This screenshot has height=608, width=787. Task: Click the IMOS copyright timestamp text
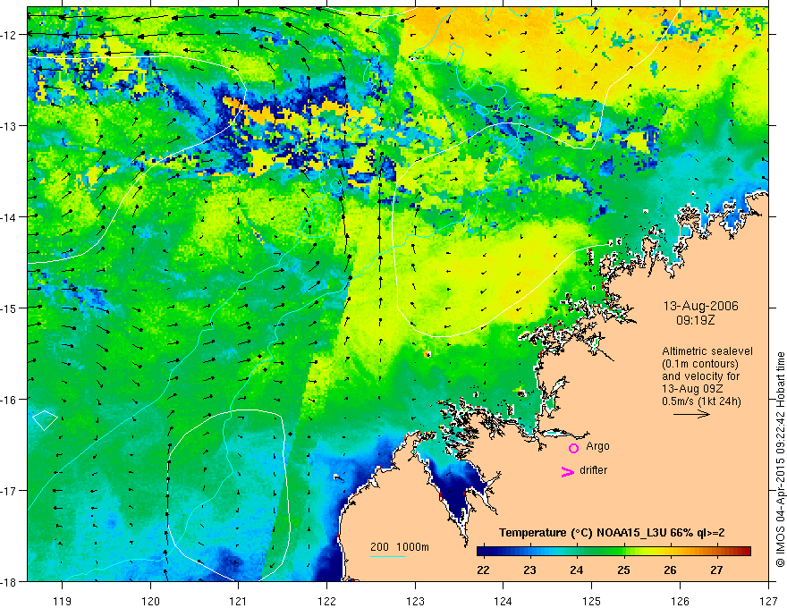(x=780, y=460)
